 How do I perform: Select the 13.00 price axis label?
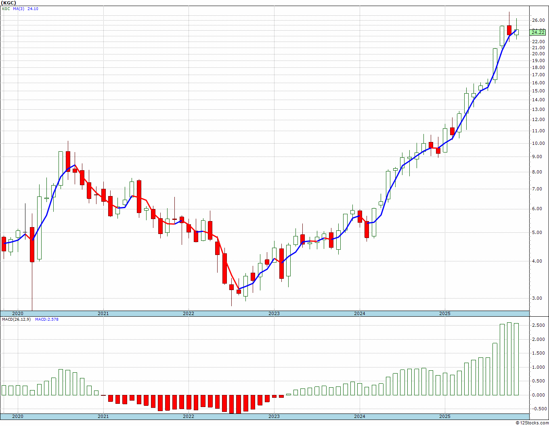click(x=538, y=109)
